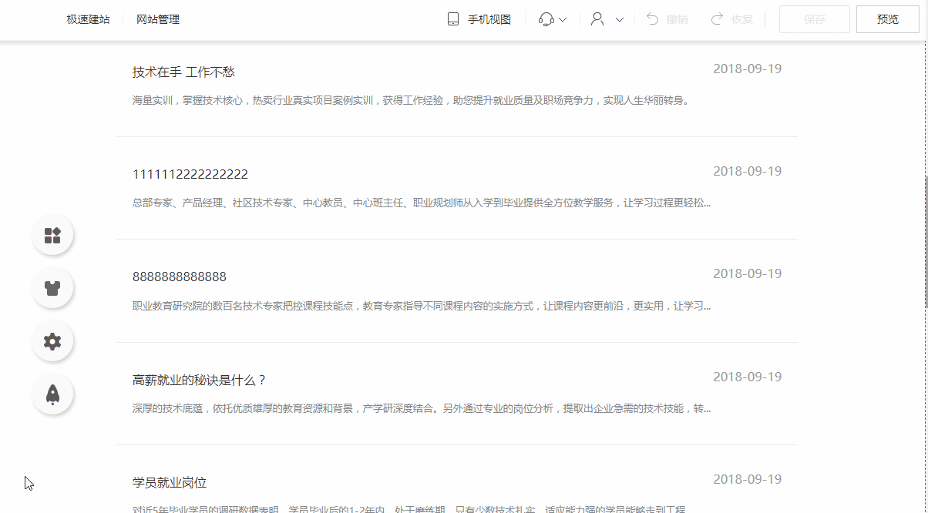Click the user account avatar icon

pos(597,19)
